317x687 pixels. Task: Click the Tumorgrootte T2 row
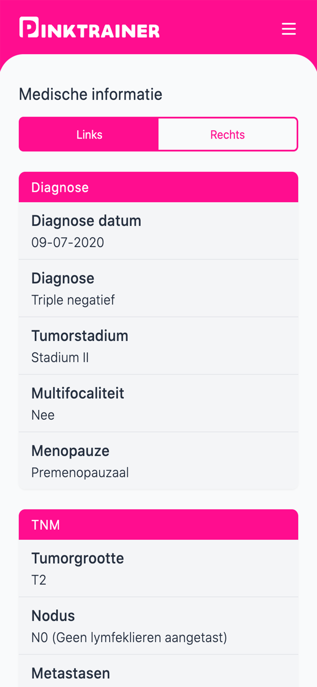point(158,568)
